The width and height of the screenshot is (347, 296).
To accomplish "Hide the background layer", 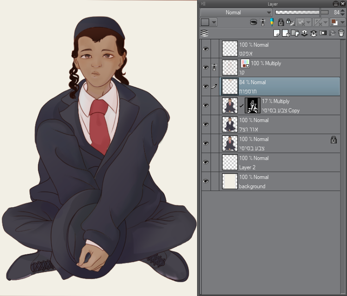I will (x=206, y=181).
